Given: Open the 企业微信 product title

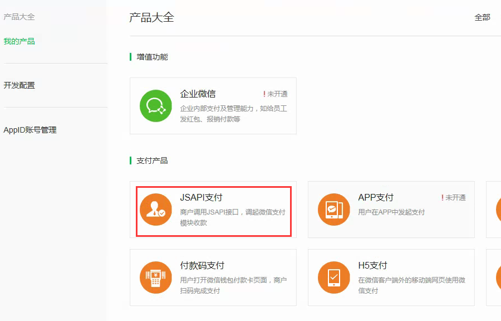Looking at the screenshot, I should (x=198, y=94).
